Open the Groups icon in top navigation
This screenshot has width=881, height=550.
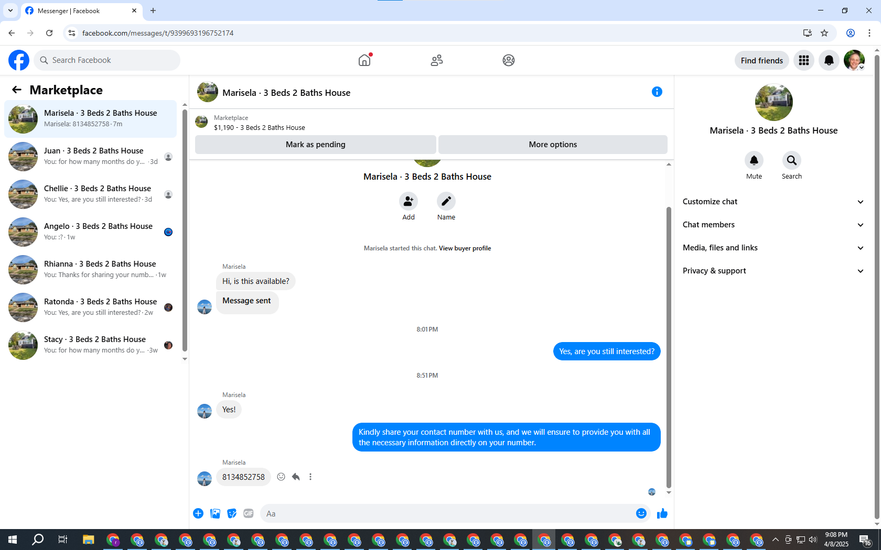[x=508, y=60]
